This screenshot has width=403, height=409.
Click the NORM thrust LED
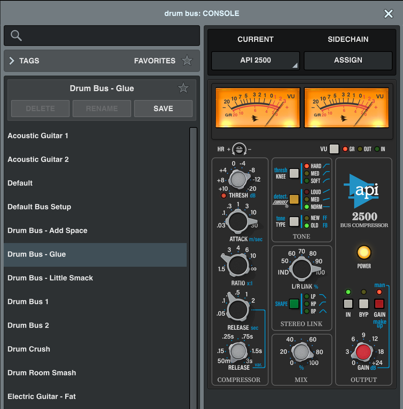(307, 207)
